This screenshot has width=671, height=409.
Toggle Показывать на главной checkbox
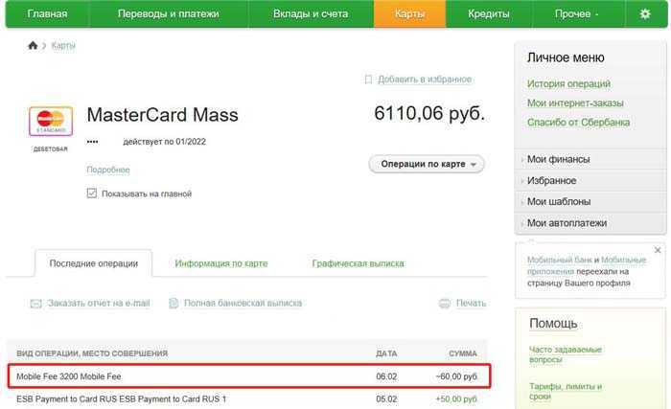(x=92, y=193)
